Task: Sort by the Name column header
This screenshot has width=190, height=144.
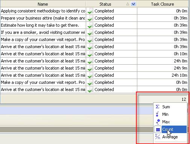Action: click(43, 4)
